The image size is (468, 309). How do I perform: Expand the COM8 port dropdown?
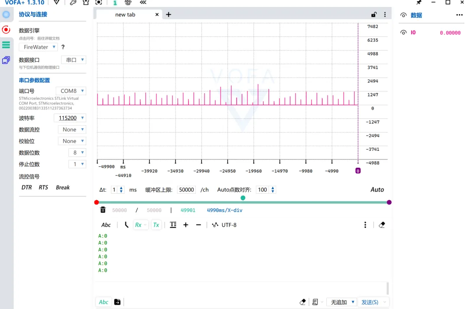71,91
